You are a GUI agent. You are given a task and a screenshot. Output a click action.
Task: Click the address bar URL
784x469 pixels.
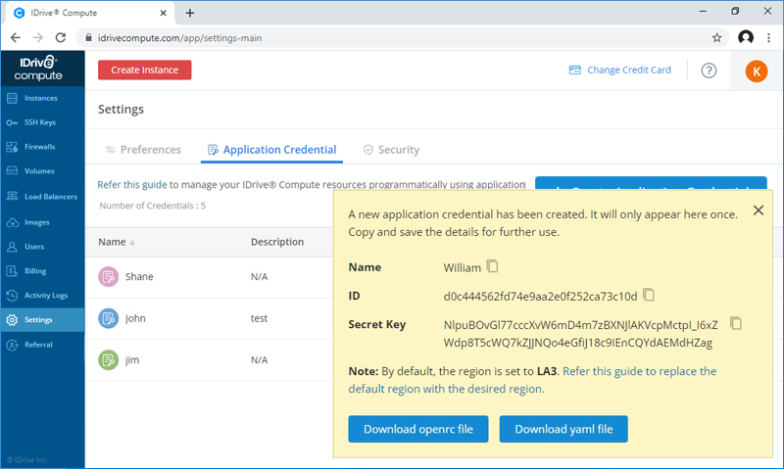tap(180, 38)
